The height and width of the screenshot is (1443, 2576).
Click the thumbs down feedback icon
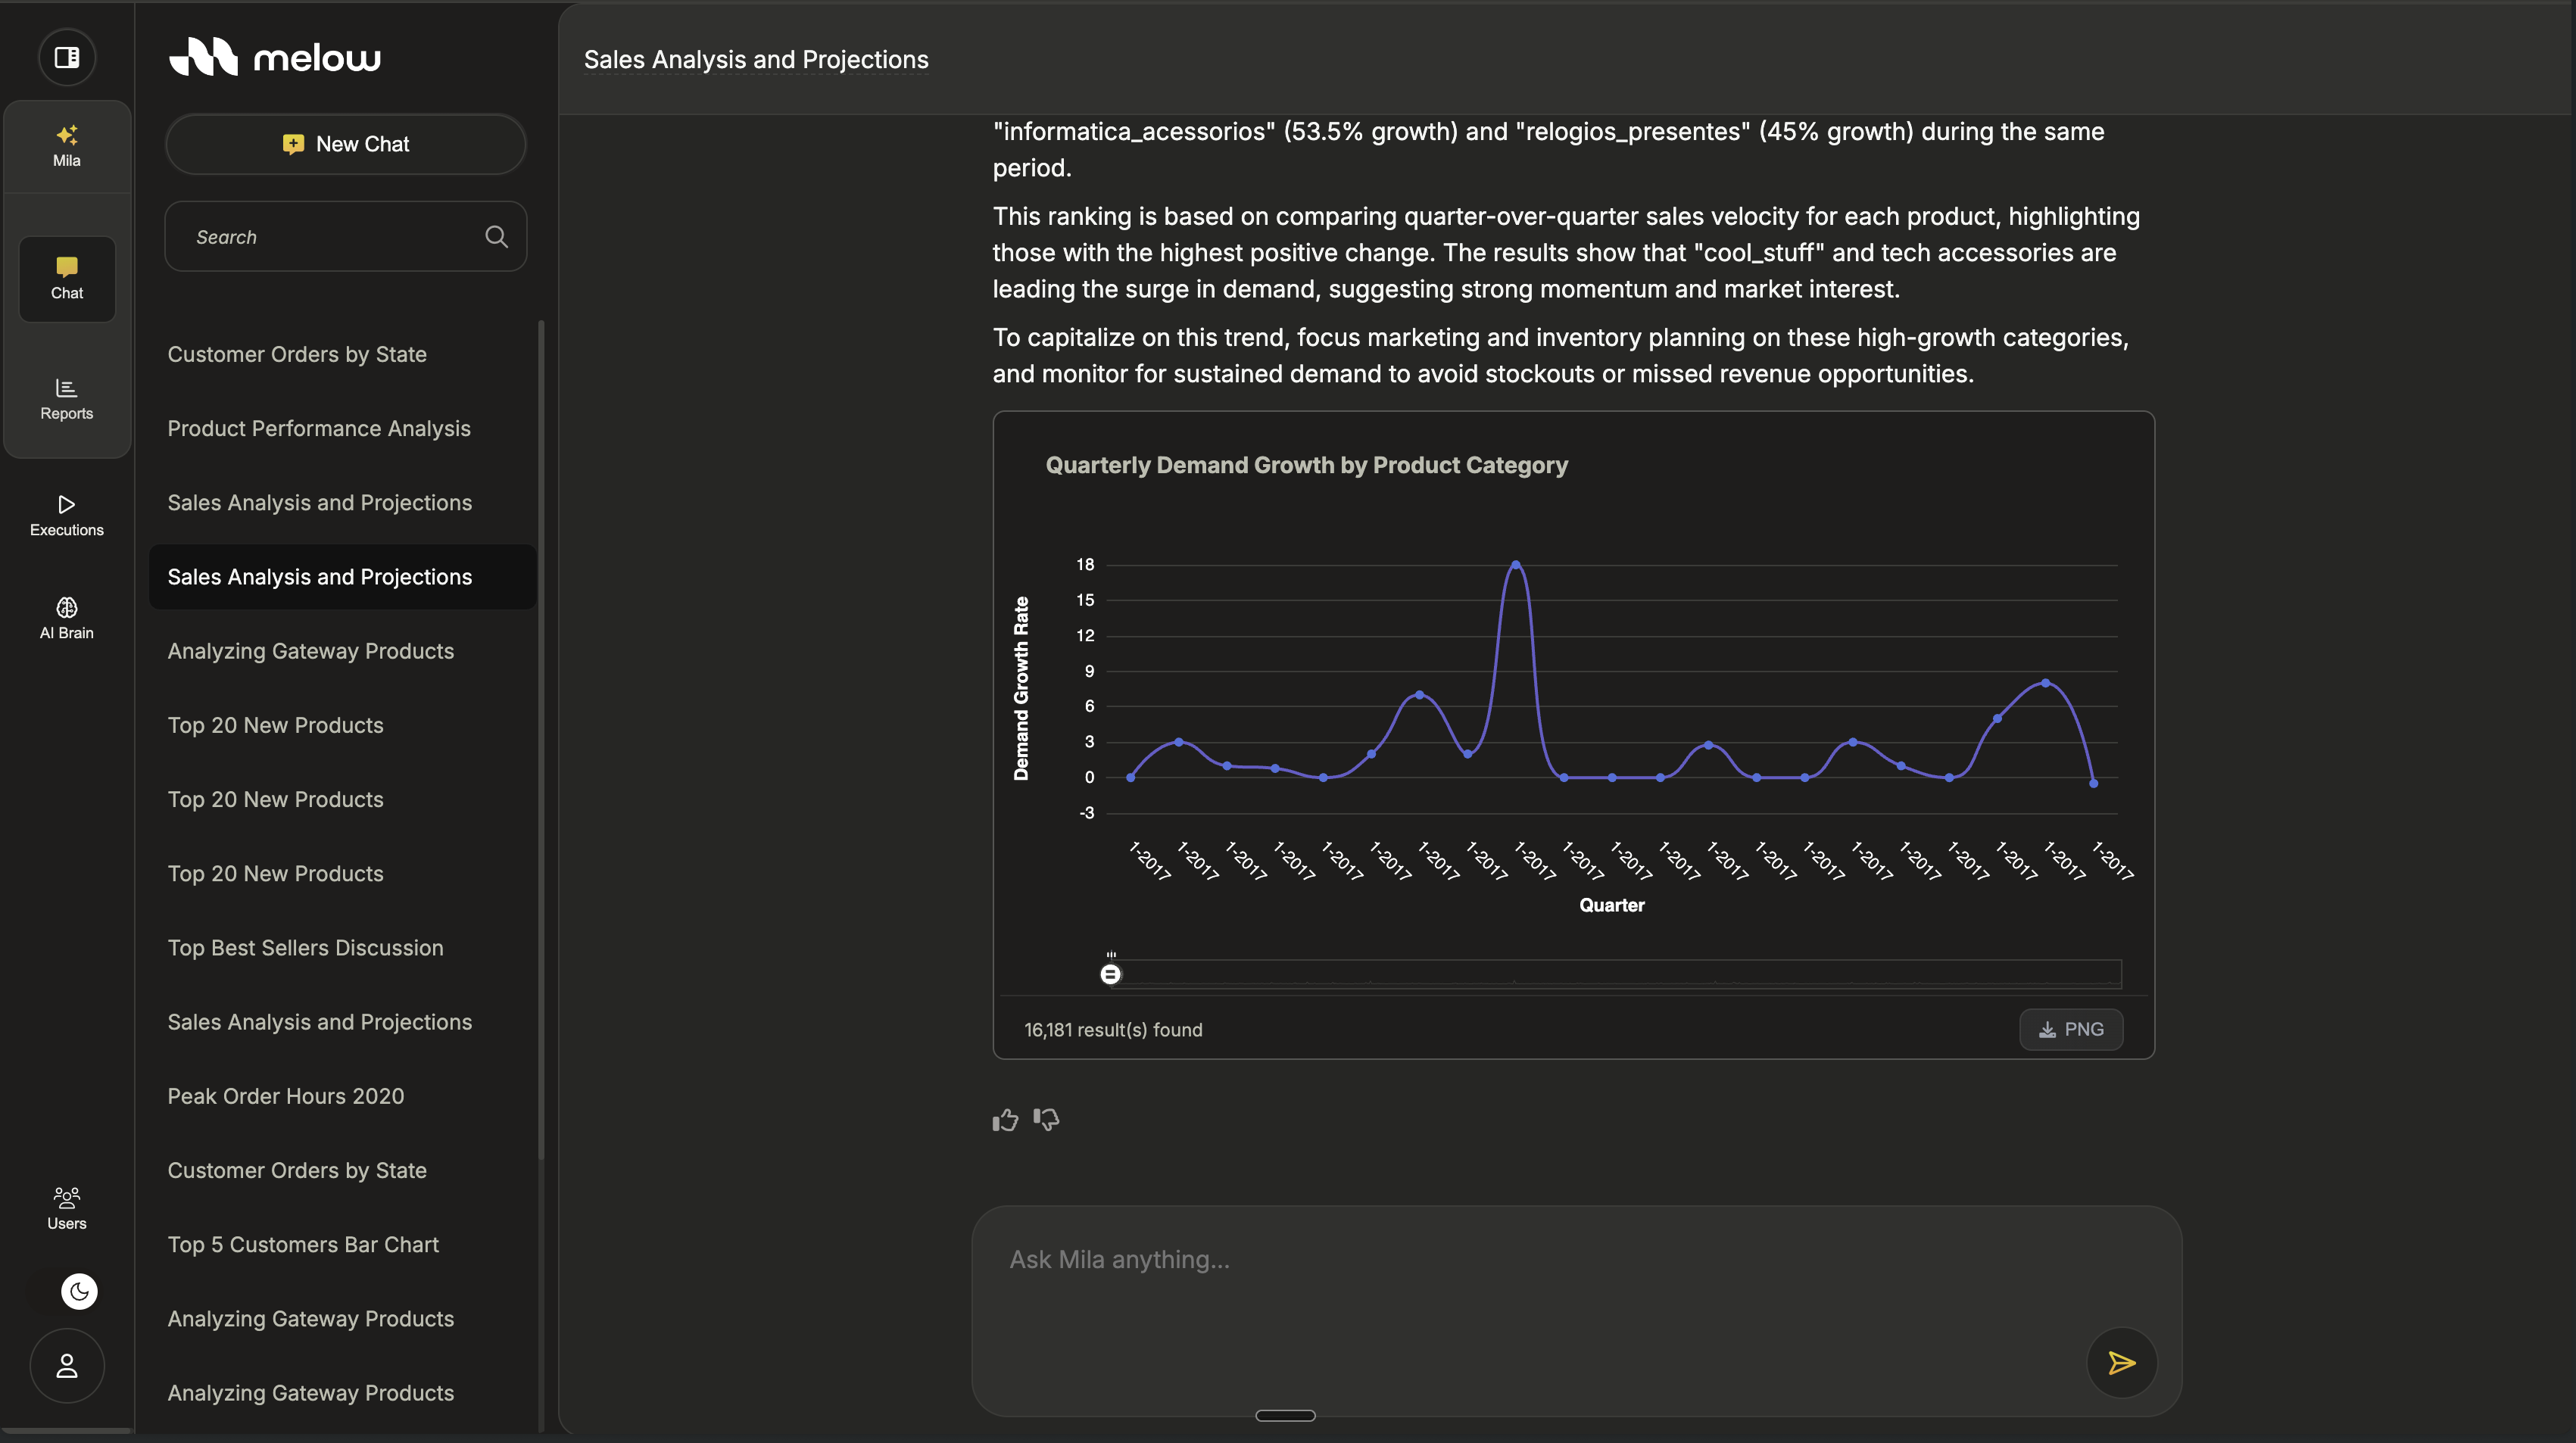pyautogui.click(x=1046, y=1119)
